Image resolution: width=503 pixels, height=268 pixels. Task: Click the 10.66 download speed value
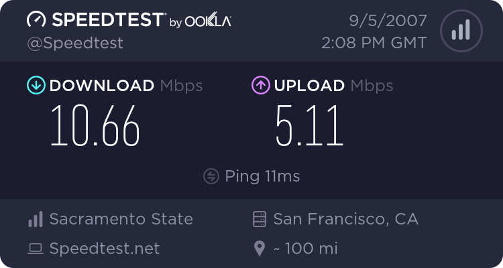click(x=95, y=126)
